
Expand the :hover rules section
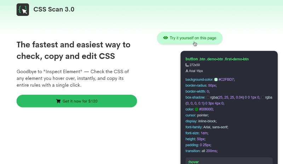(x=194, y=162)
